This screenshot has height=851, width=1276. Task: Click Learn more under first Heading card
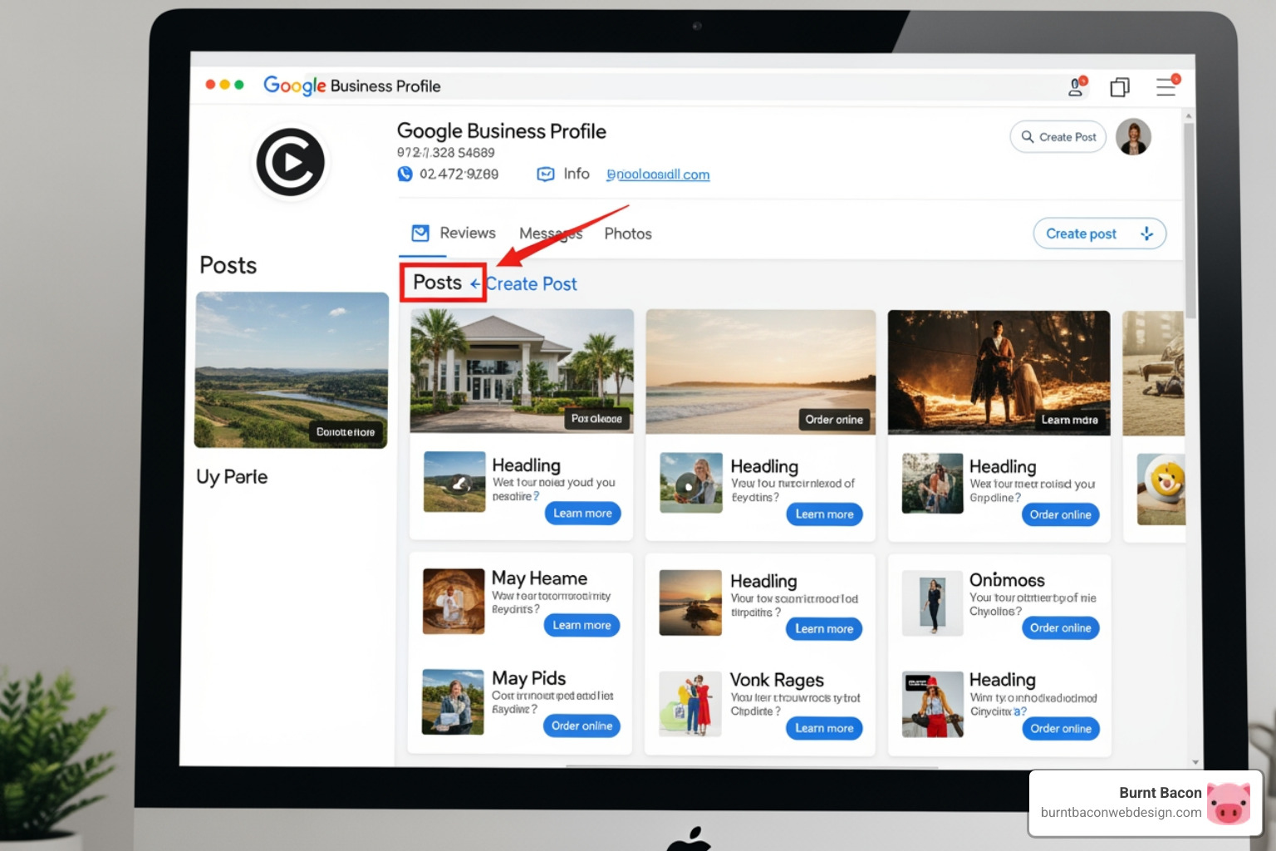[582, 514]
